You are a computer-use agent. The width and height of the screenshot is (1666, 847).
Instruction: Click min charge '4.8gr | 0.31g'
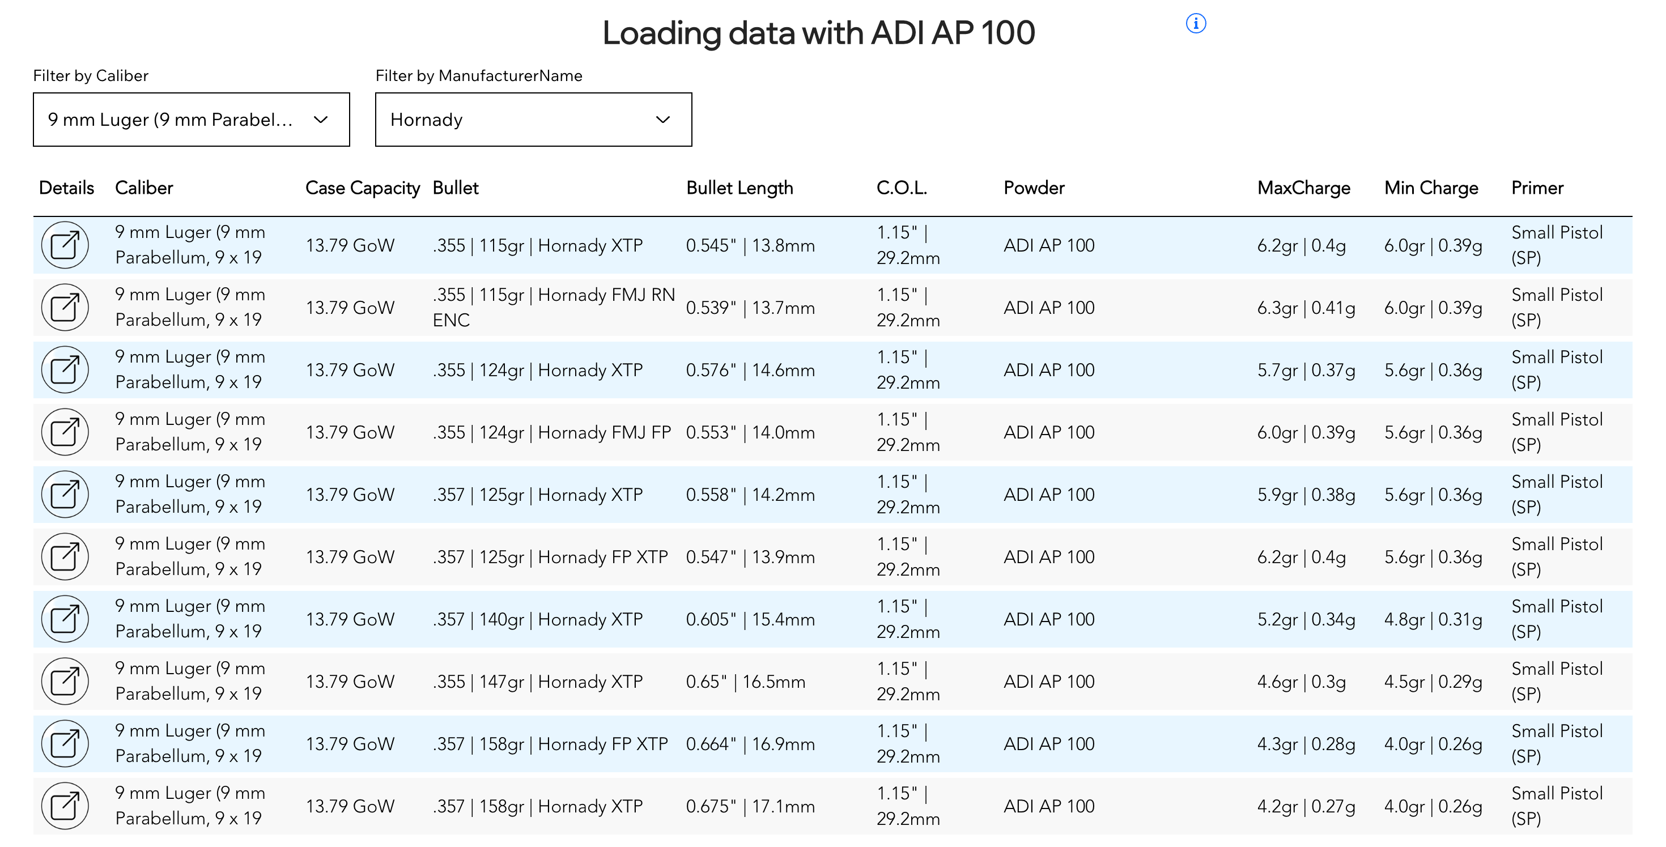pos(1433,619)
